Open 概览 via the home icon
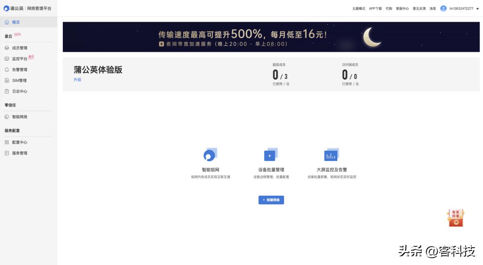Image resolution: width=483 pixels, height=265 pixels. [x=7, y=22]
